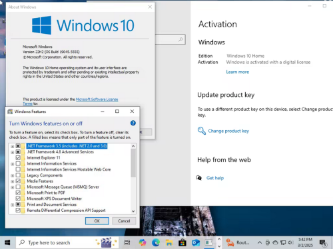Expand the Internet Information Services node

(x=13, y=164)
